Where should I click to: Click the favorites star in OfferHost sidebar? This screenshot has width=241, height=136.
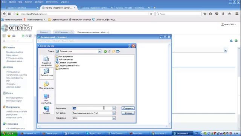coord(9,36)
